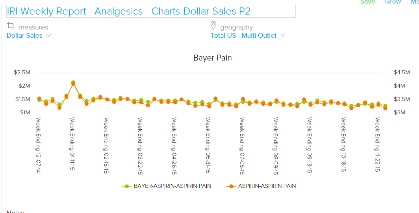Click the Save option at top
This screenshot has width=419, height=213.
tap(367, 2)
